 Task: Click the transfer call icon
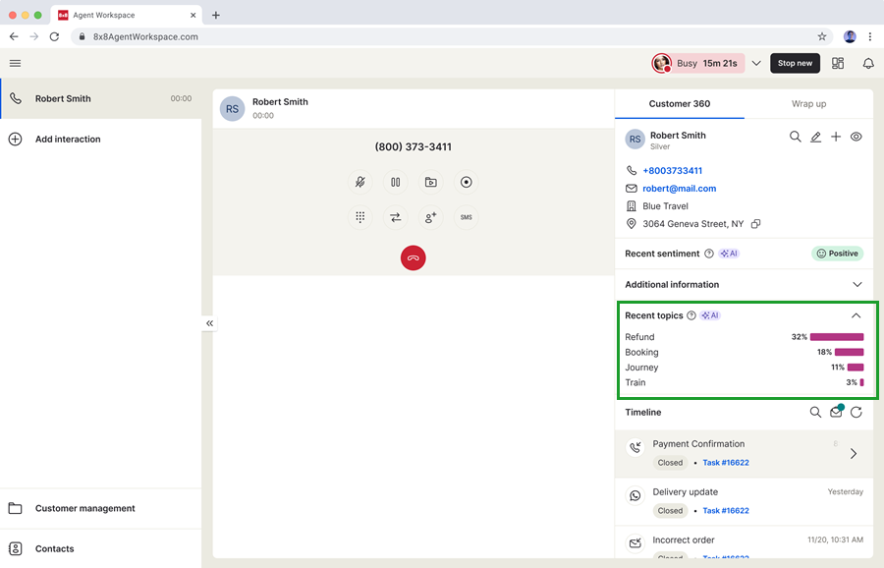click(x=395, y=217)
